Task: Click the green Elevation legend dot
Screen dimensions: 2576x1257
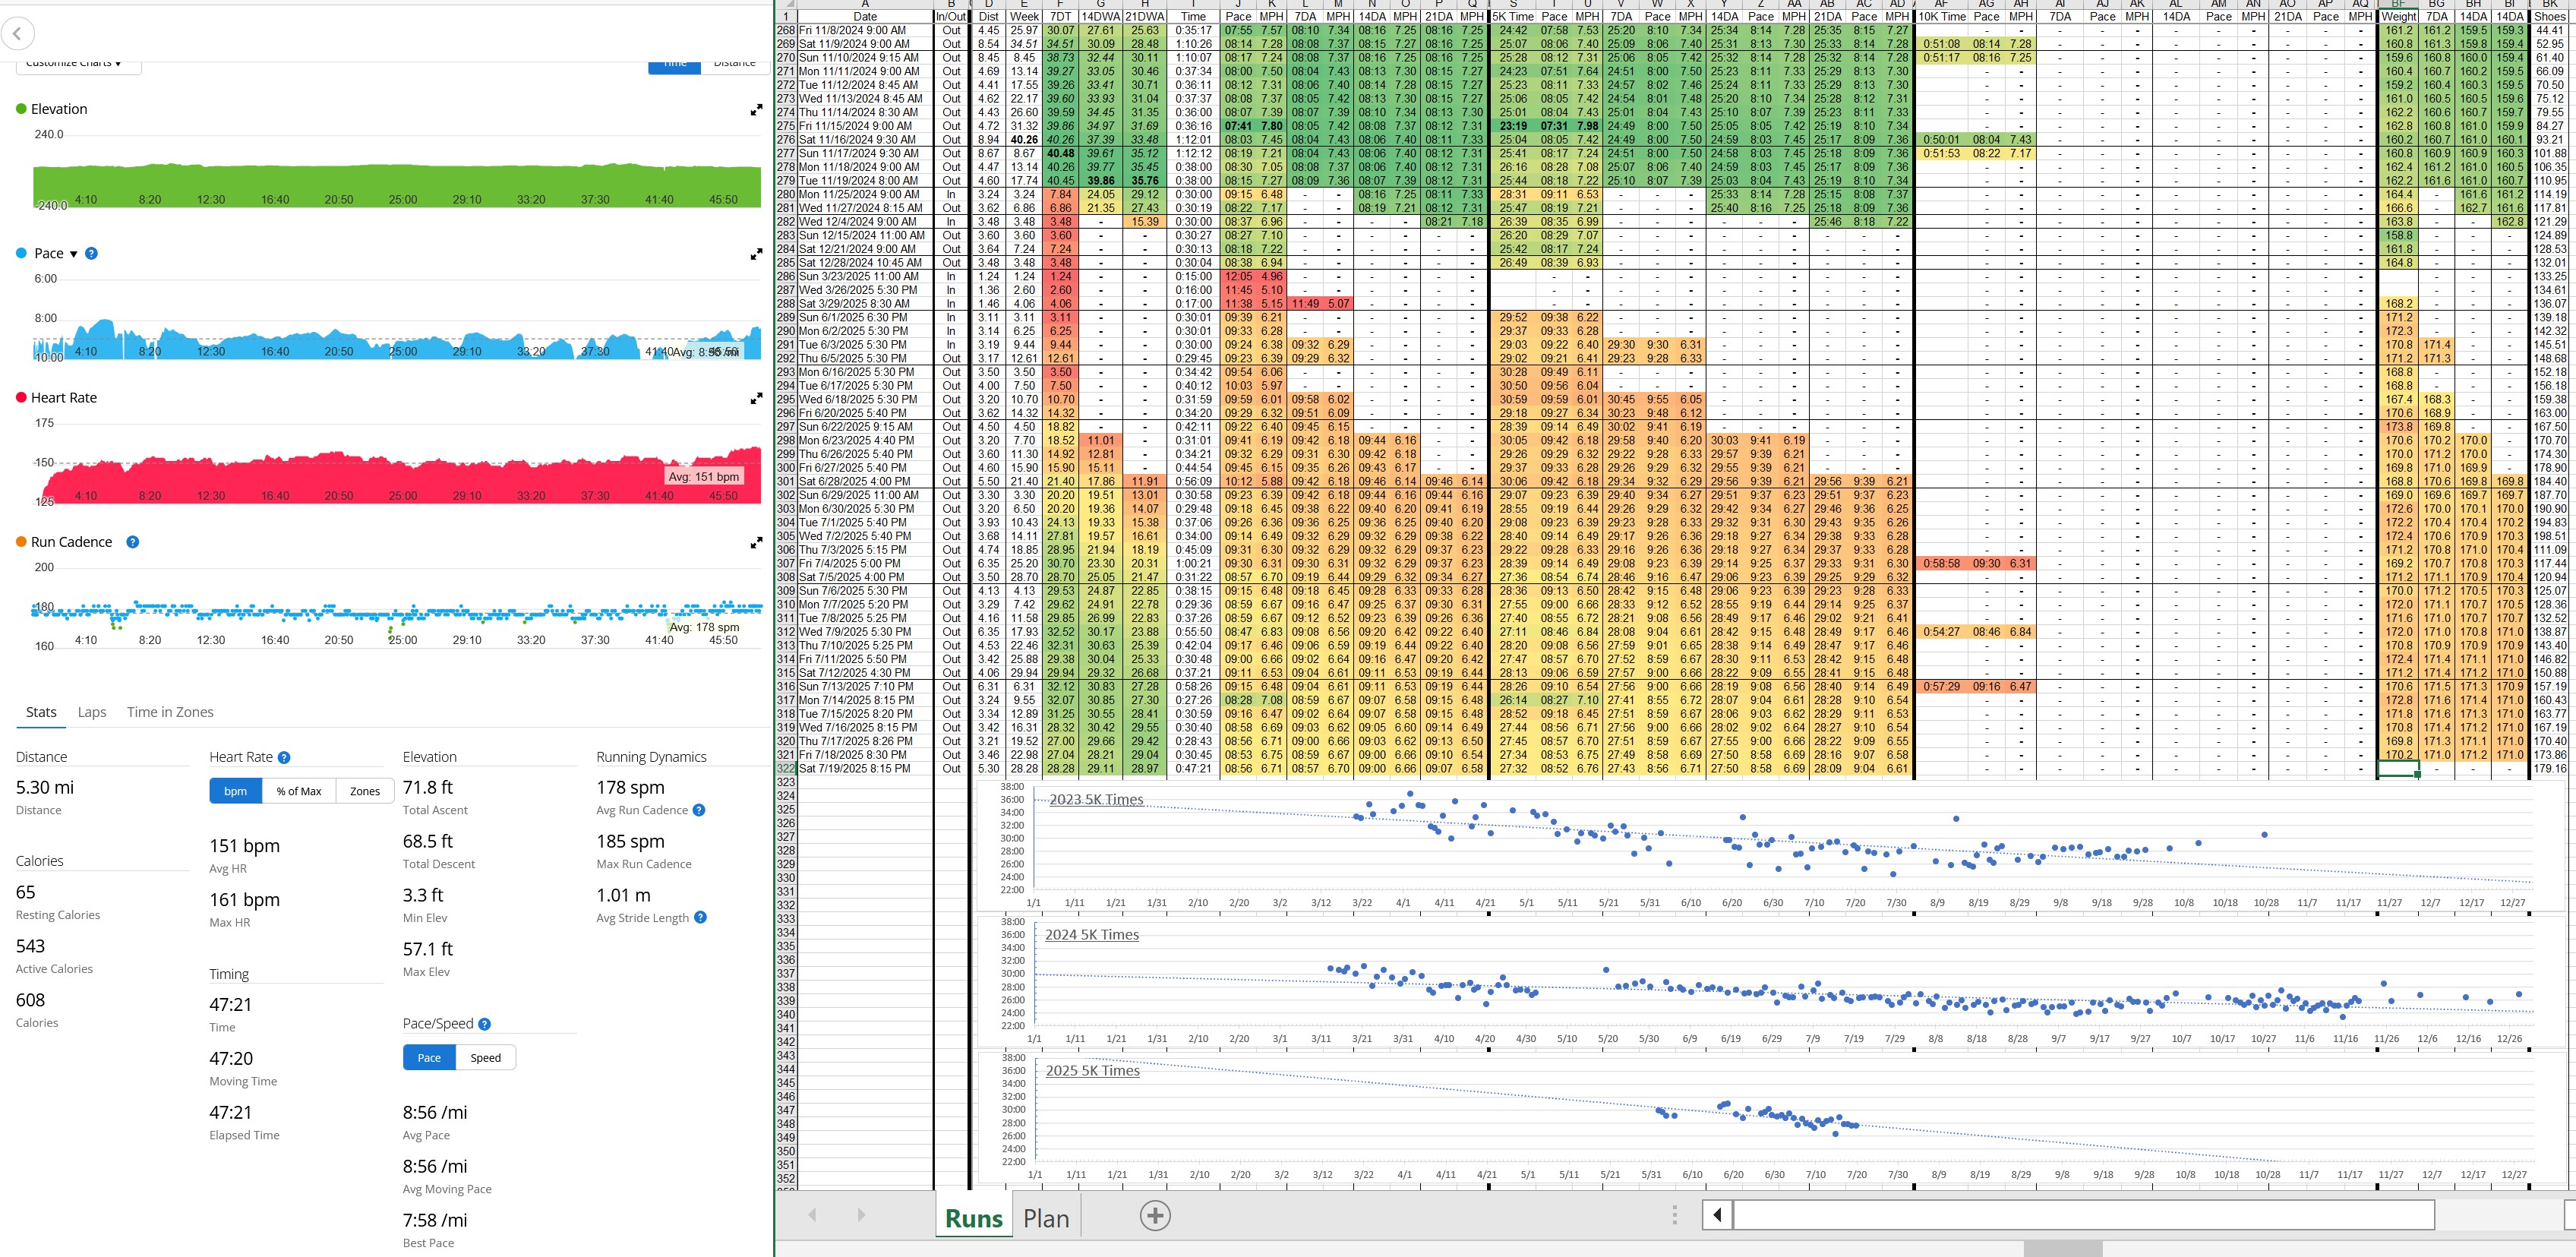Action: [x=21, y=109]
